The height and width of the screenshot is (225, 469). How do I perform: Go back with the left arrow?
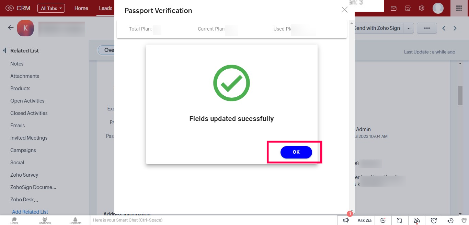pos(11,28)
